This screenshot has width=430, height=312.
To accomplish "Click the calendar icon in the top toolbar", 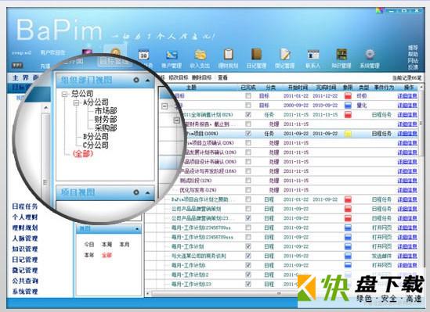I will pyautogui.click(x=143, y=55).
